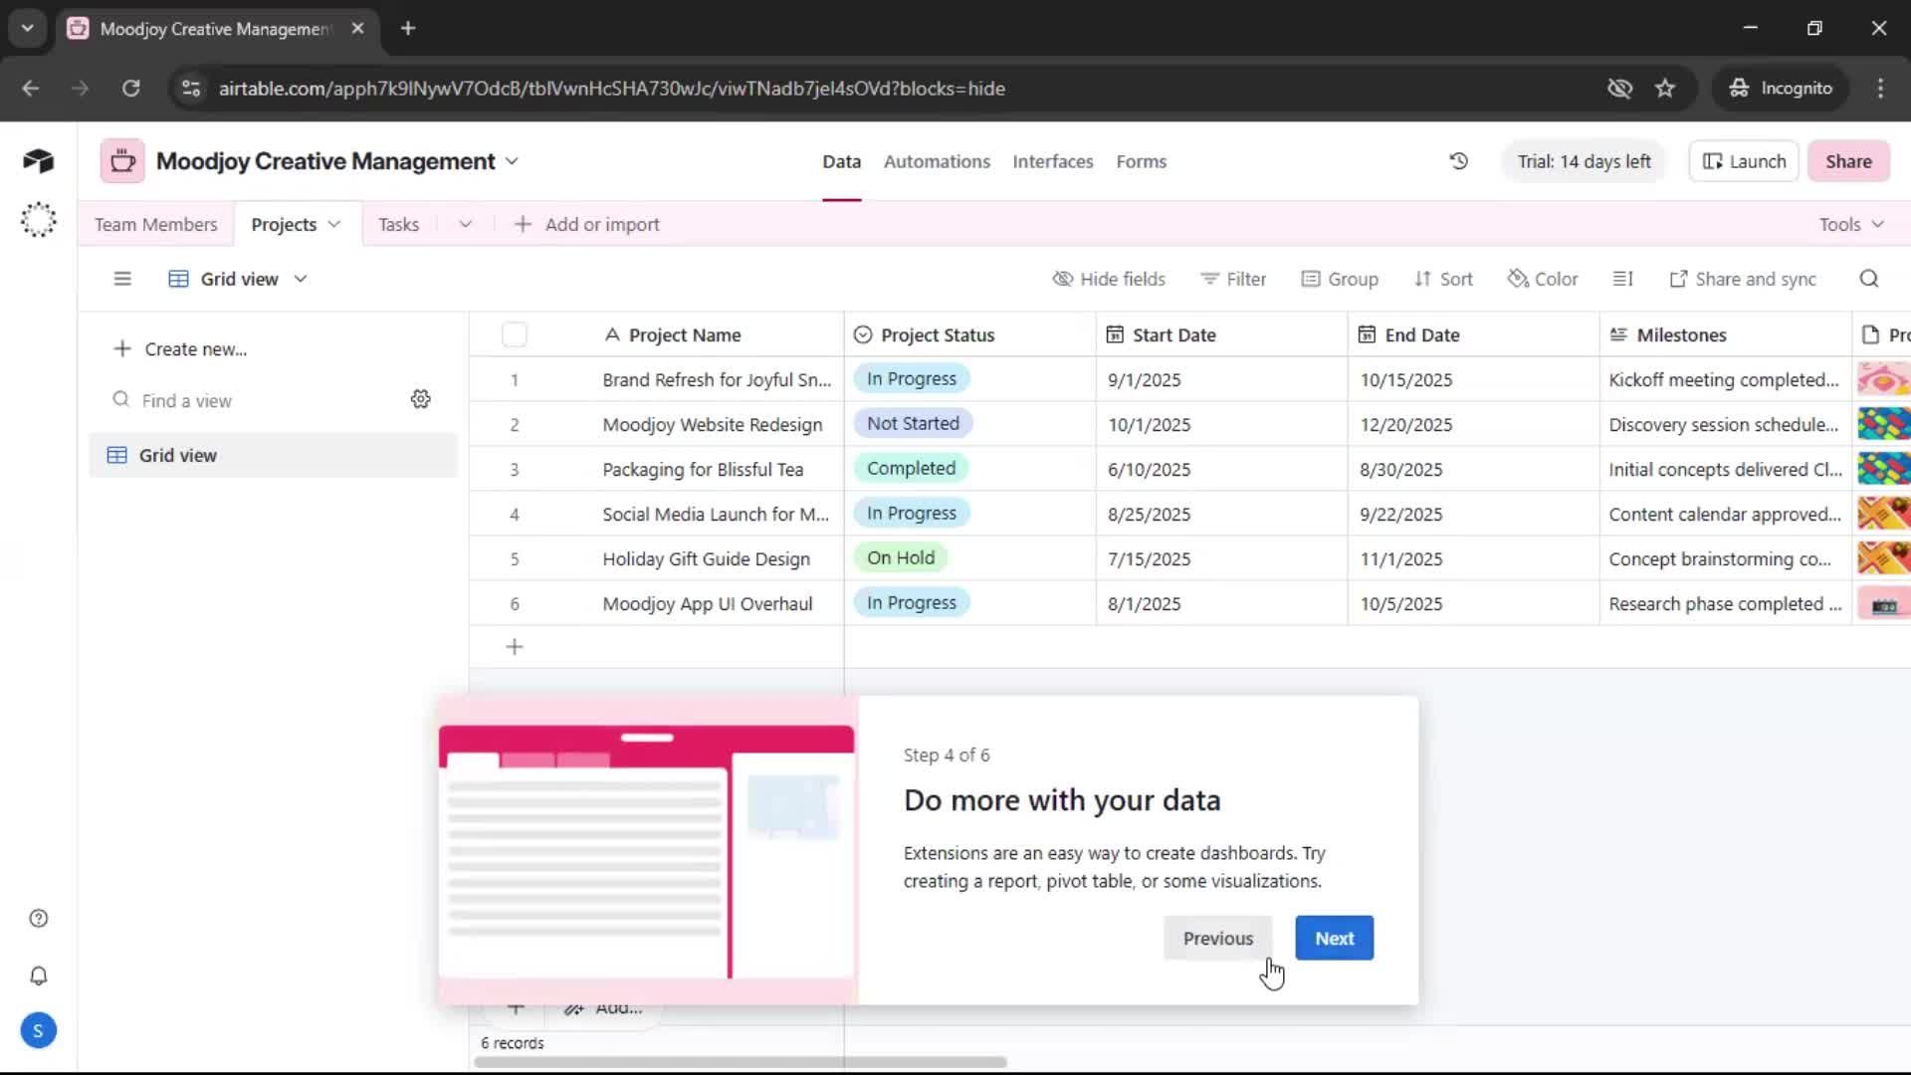Open the account avatar labeled S
1911x1075 pixels.
38,1031
